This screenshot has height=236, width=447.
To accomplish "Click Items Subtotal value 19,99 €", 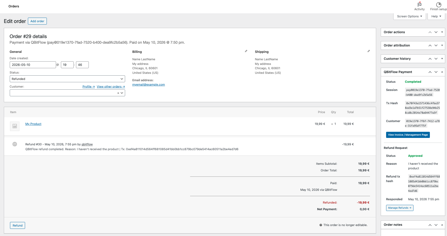I will [364, 164].
